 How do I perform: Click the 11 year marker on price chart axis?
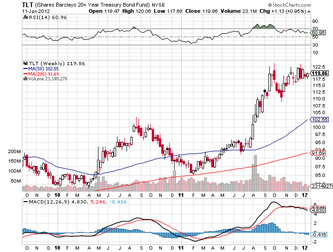tap(181, 195)
